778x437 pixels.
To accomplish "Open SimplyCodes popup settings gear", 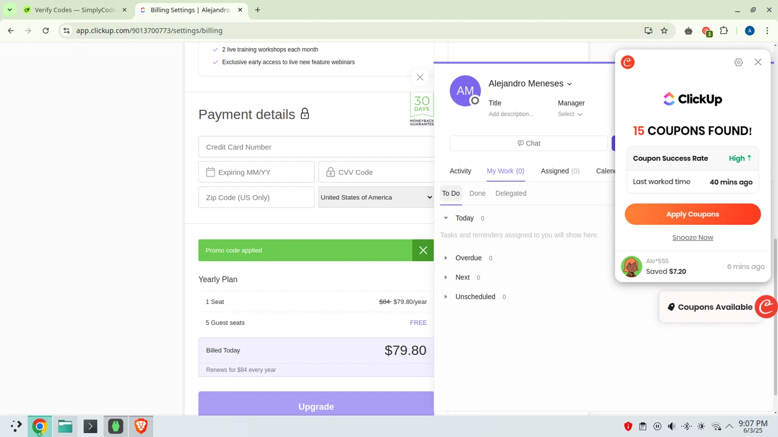I will 739,62.
